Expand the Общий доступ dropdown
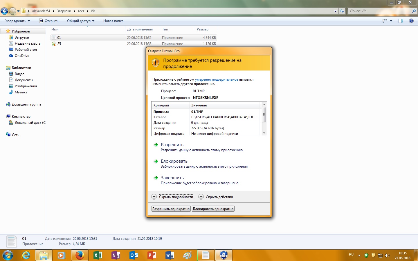 point(81,21)
